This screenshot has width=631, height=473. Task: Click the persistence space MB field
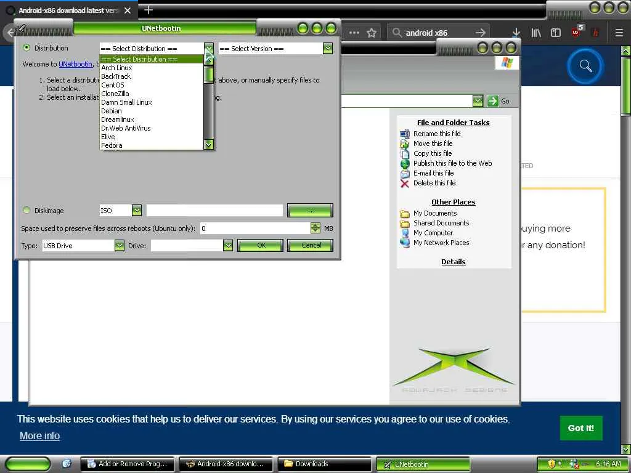click(256, 228)
